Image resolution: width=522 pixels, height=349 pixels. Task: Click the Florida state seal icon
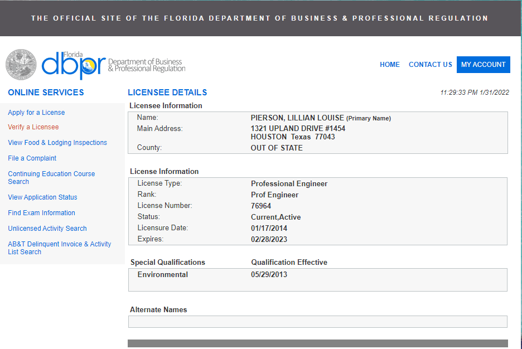(21, 65)
